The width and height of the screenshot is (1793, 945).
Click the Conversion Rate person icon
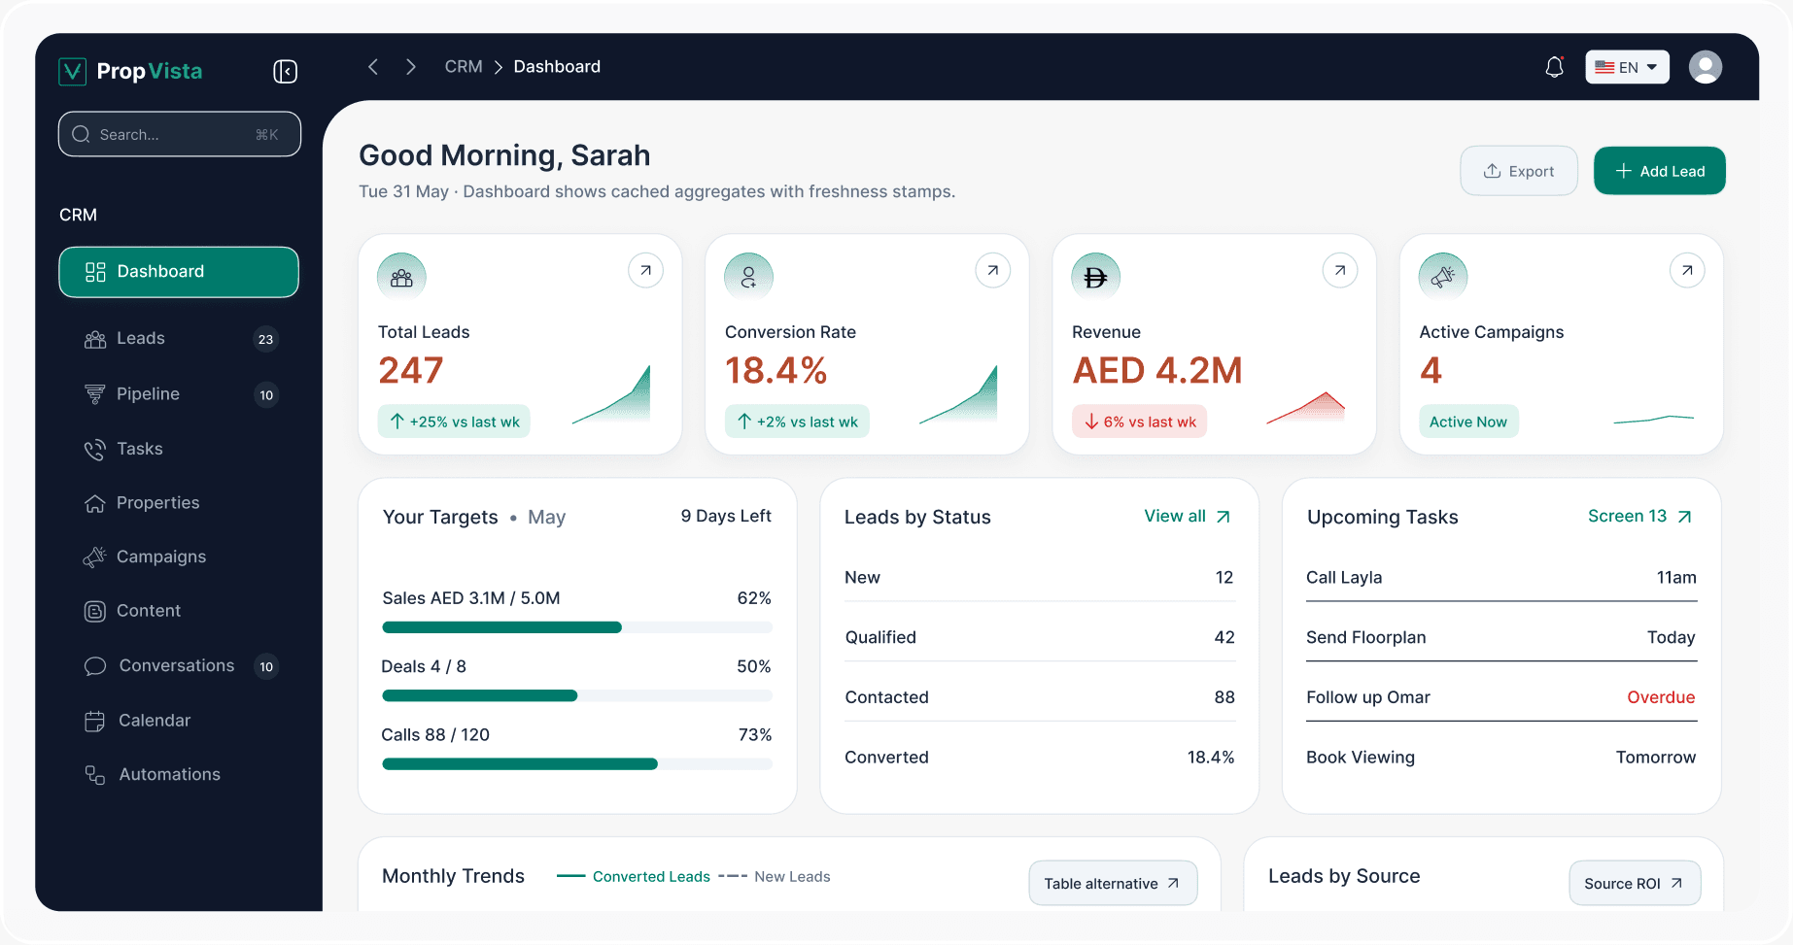[748, 277]
